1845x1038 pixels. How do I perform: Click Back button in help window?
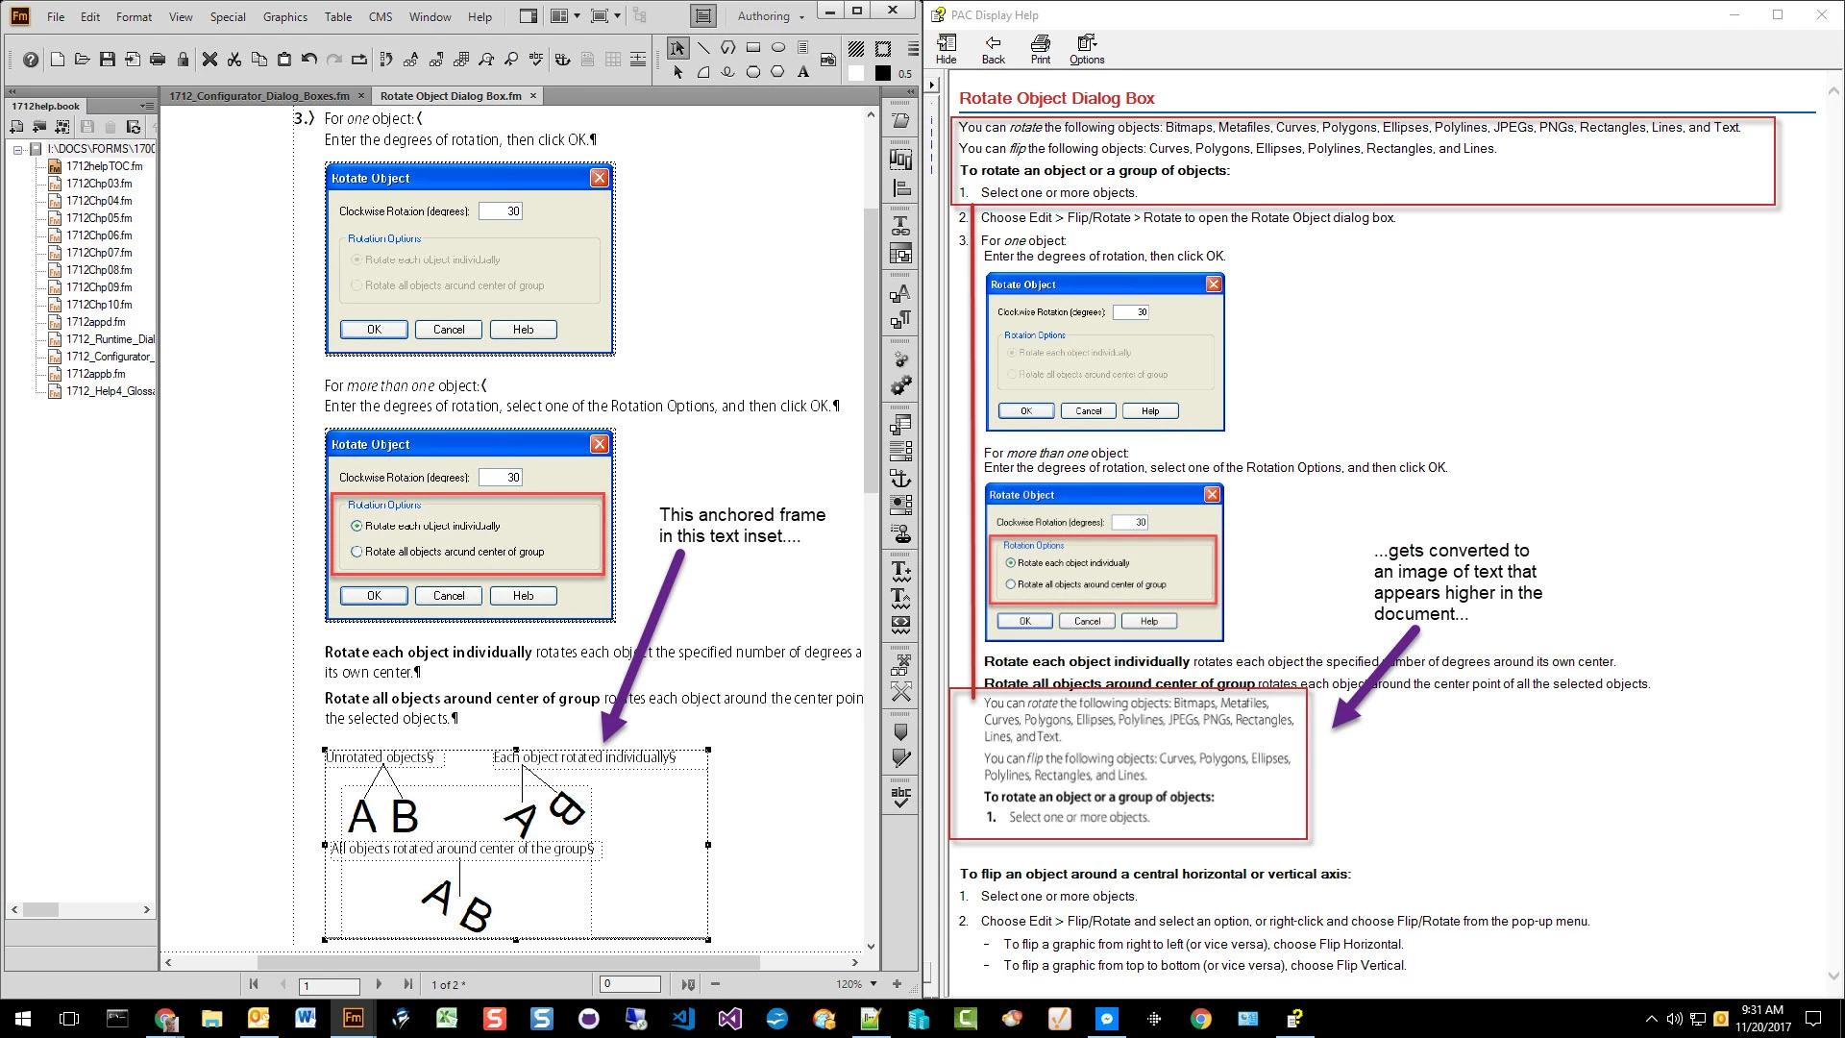click(993, 49)
